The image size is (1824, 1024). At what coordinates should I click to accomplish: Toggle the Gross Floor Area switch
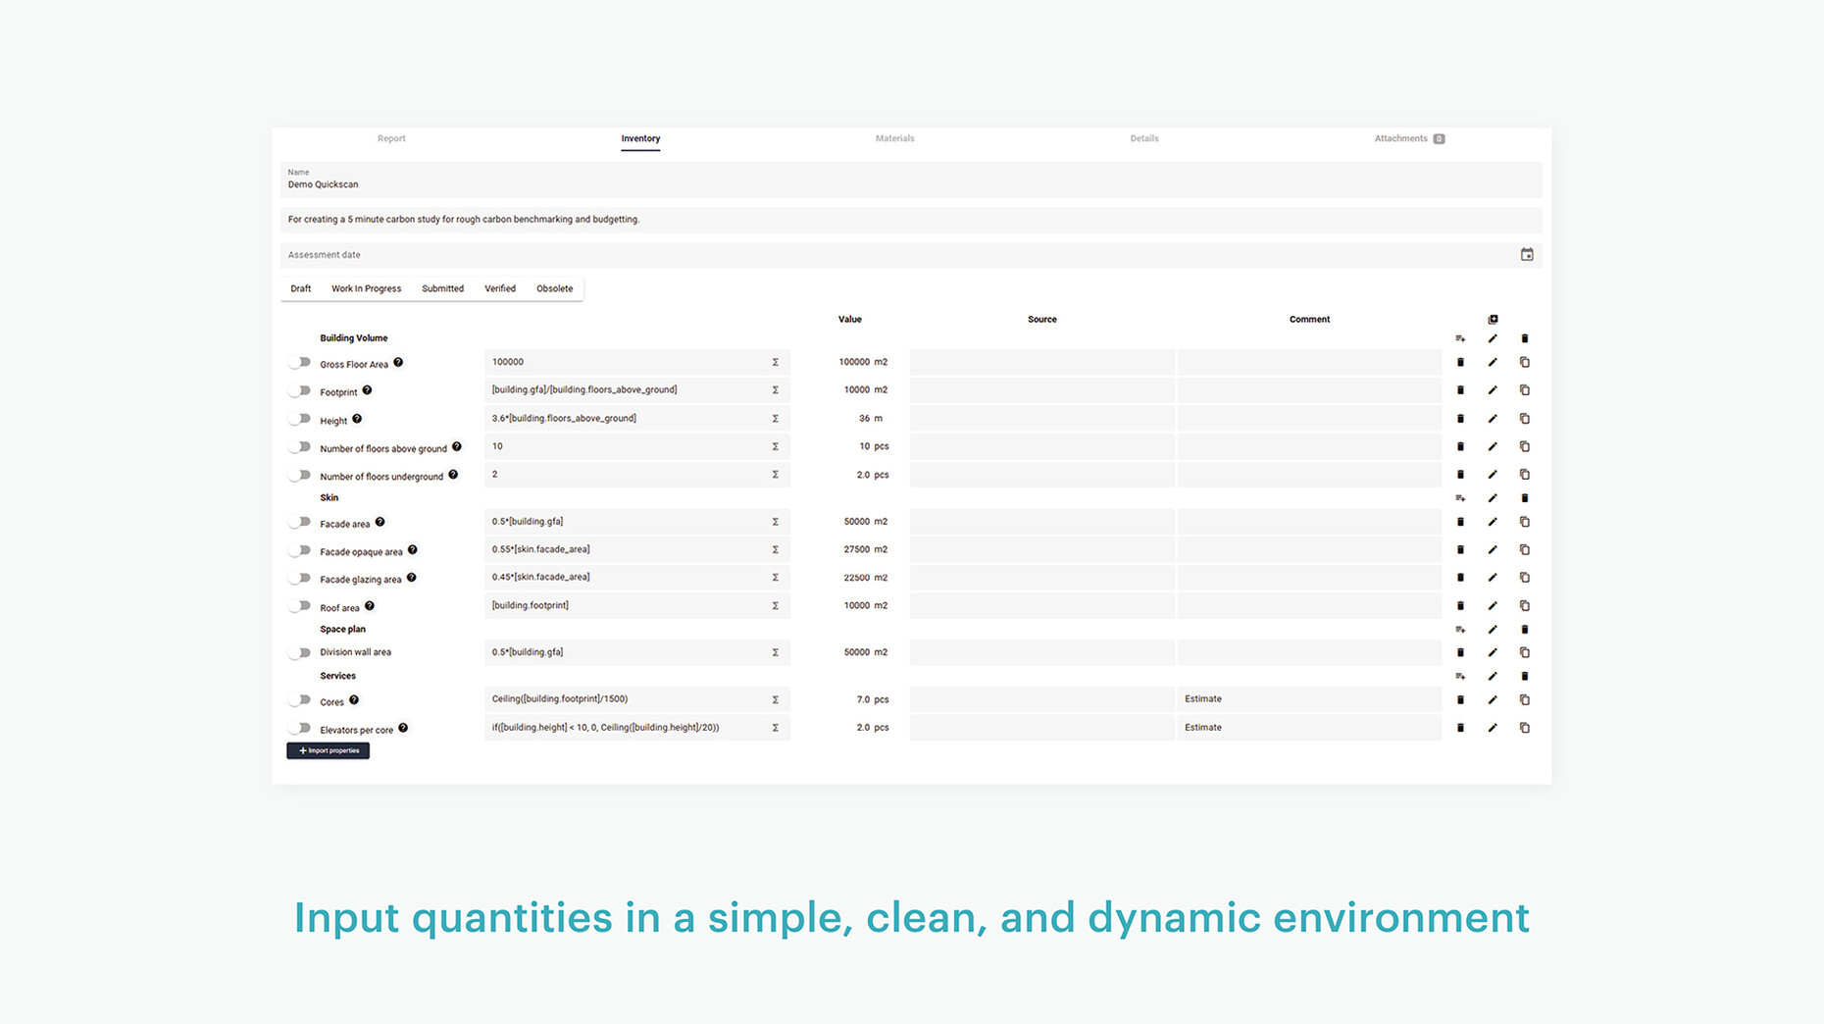coord(300,363)
